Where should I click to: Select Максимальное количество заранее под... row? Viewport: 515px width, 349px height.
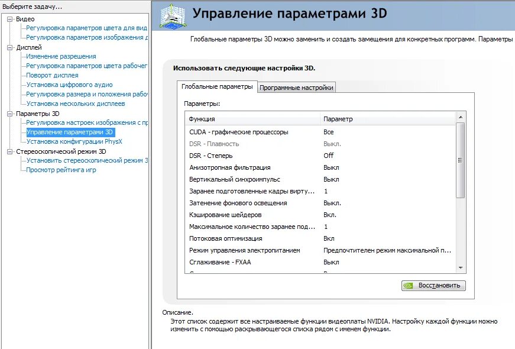(x=320, y=227)
